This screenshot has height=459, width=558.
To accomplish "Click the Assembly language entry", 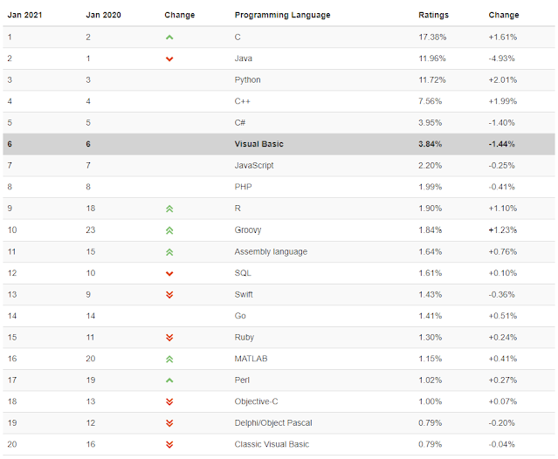I will (269, 252).
